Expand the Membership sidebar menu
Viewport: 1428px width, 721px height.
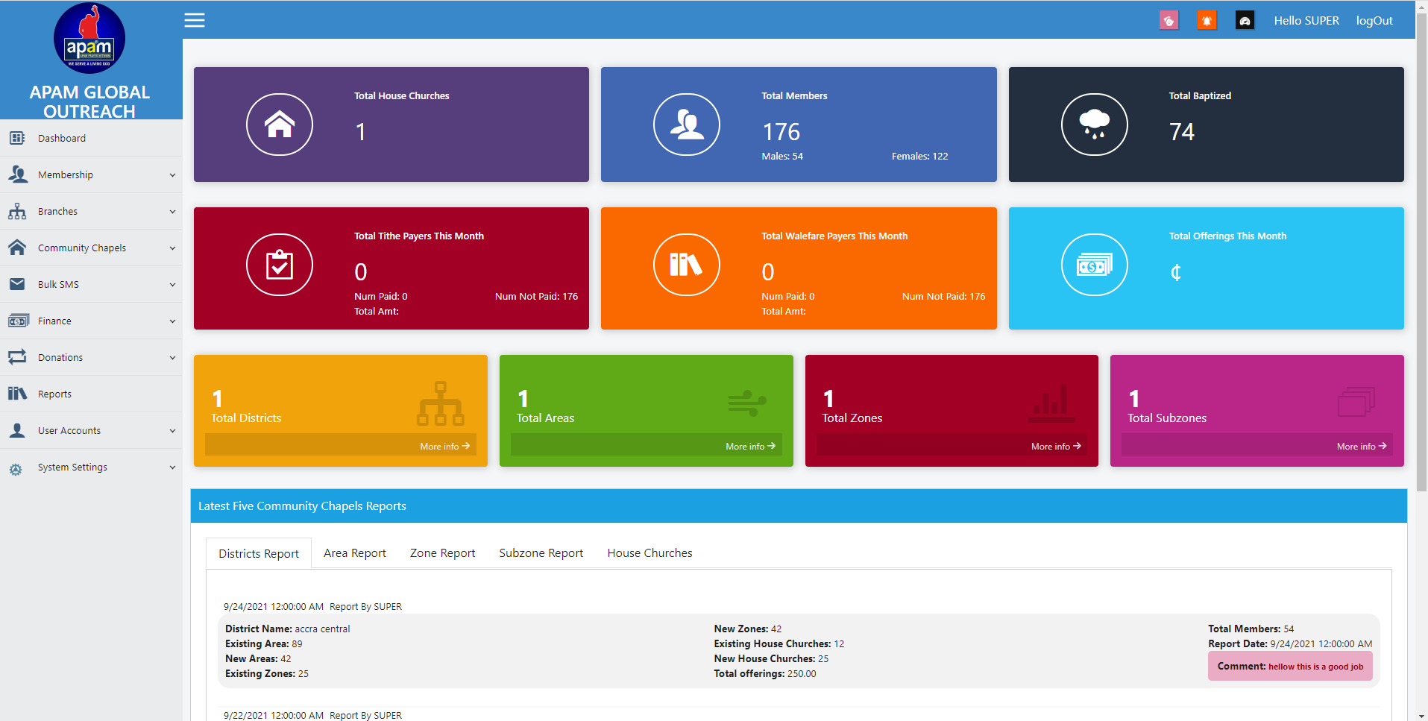(x=91, y=175)
